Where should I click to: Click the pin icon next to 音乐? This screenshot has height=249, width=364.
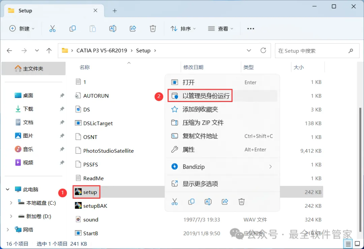[x=62, y=149]
